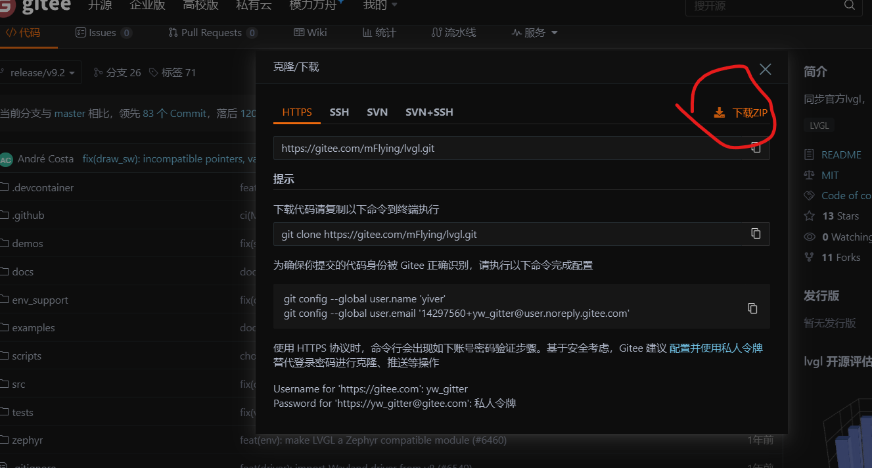This screenshot has height=468, width=872.
Task: Select the SVN clone tab
Action: pos(377,112)
